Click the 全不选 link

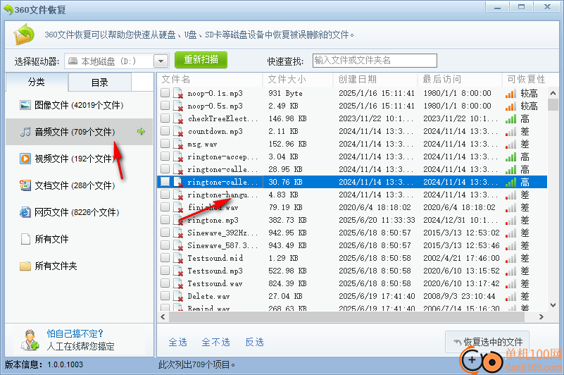(216, 342)
